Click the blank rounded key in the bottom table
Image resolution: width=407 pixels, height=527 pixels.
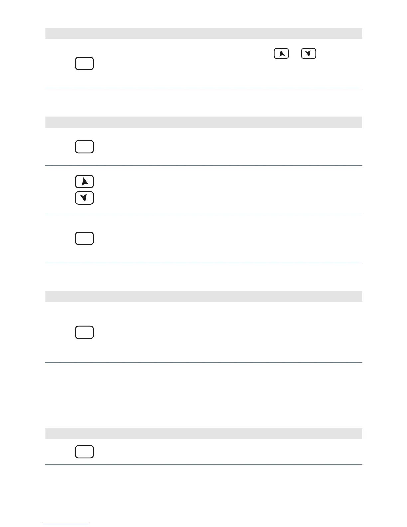pos(84,452)
